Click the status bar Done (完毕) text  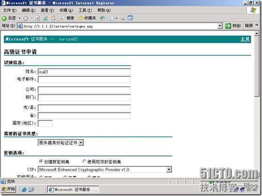pyautogui.click(x=11, y=181)
